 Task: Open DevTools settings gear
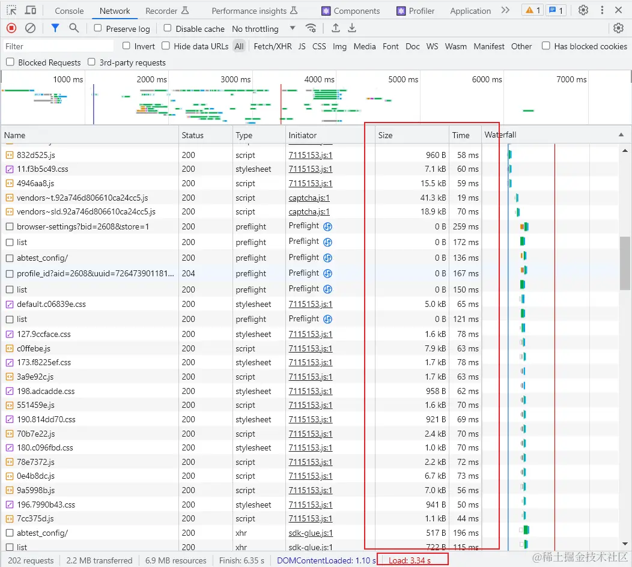pos(583,10)
